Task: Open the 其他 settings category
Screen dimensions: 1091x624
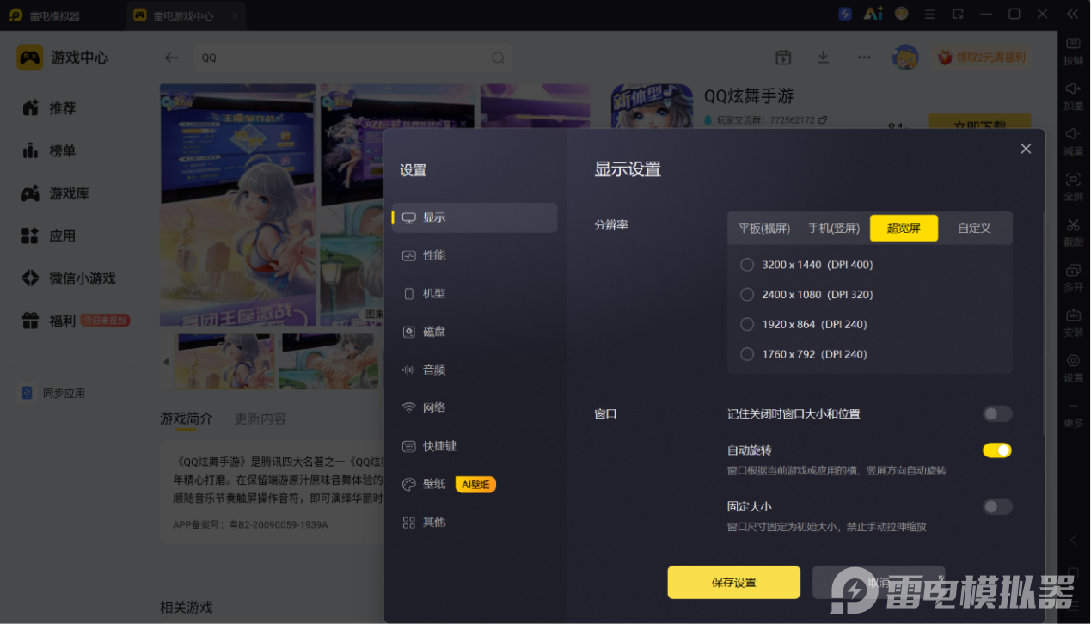Action: (475, 522)
